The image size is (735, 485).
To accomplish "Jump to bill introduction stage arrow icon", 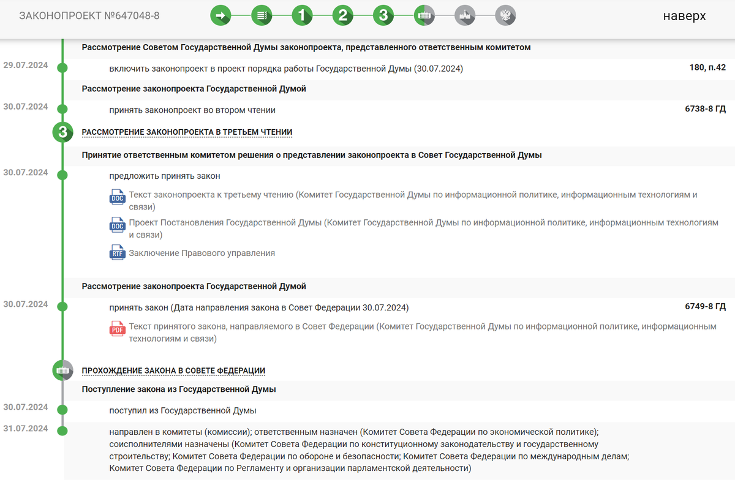I will tap(221, 16).
